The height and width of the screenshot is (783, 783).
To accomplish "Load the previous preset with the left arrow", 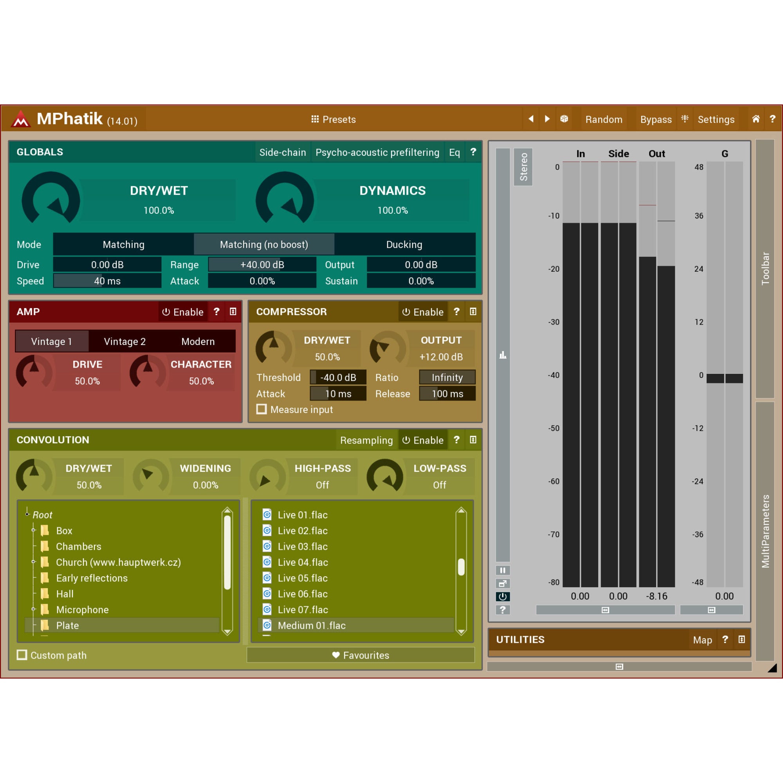I will pyautogui.click(x=531, y=119).
